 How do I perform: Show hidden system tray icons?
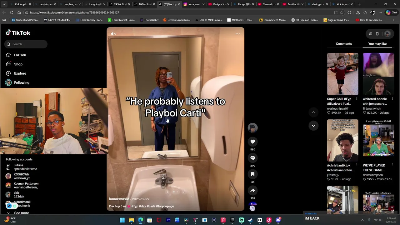pyautogui.click(x=362, y=220)
